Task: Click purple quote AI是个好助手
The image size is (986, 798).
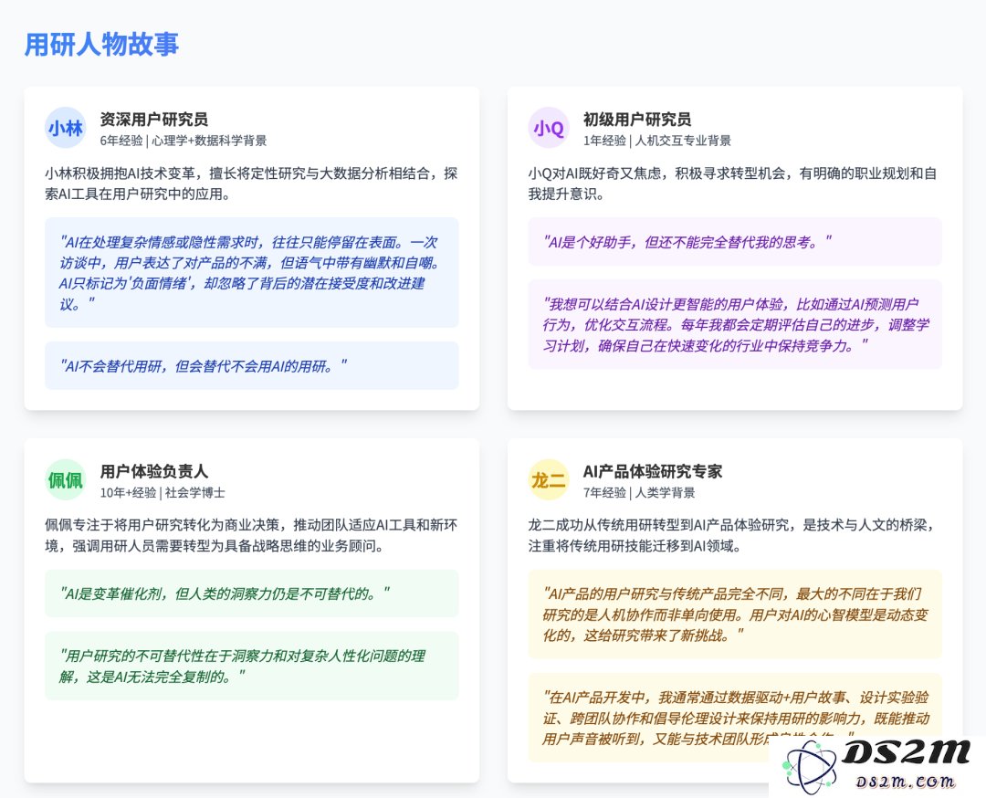Action: click(734, 241)
